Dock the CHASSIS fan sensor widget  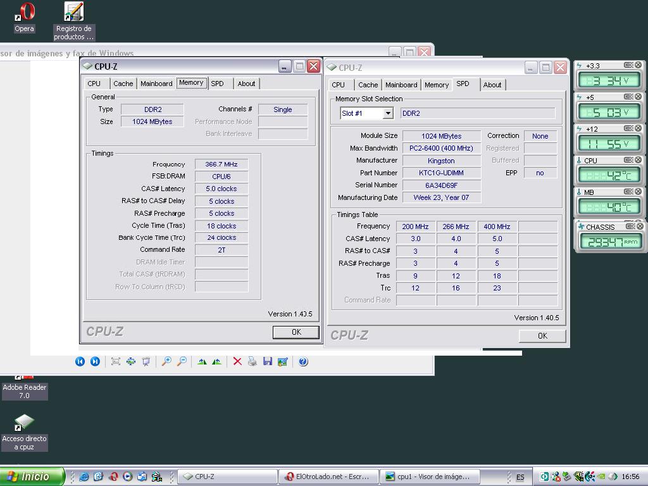pyautogui.click(x=630, y=227)
